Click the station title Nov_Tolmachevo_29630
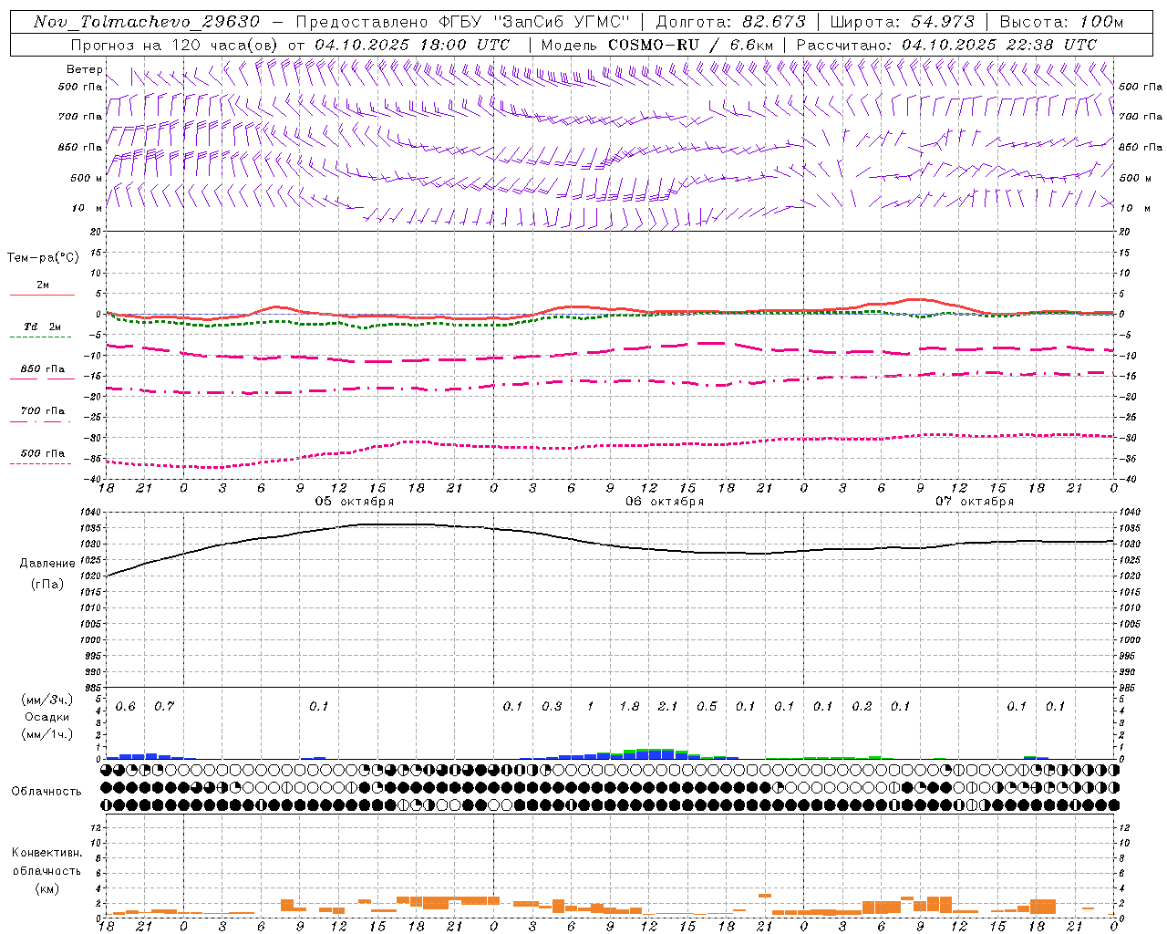1167x934 pixels. pyautogui.click(x=147, y=22)
